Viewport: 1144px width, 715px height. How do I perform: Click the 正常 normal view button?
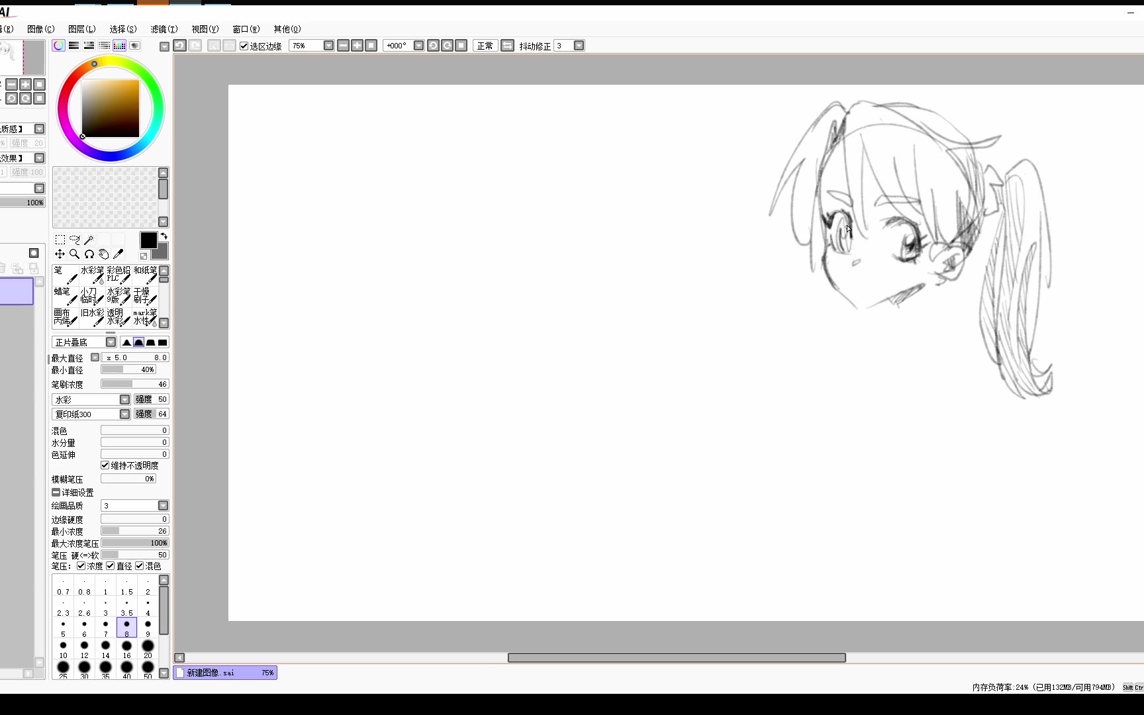(485, 46)
